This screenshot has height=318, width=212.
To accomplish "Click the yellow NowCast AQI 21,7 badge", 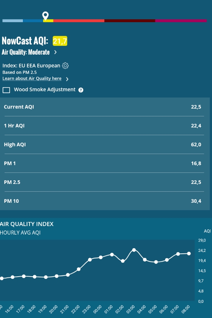I will (60, 41).
